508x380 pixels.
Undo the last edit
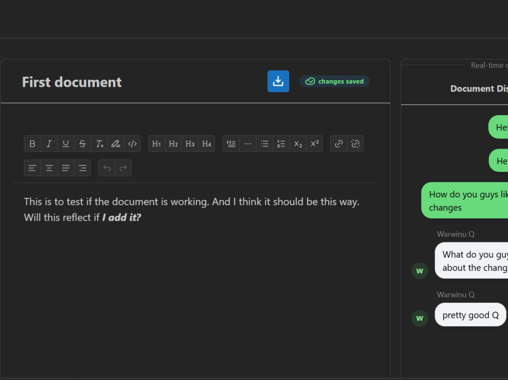coord(107,168)
